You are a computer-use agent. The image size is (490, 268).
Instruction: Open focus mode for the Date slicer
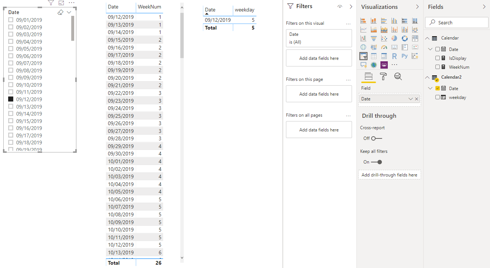click(x=61, y=3)
